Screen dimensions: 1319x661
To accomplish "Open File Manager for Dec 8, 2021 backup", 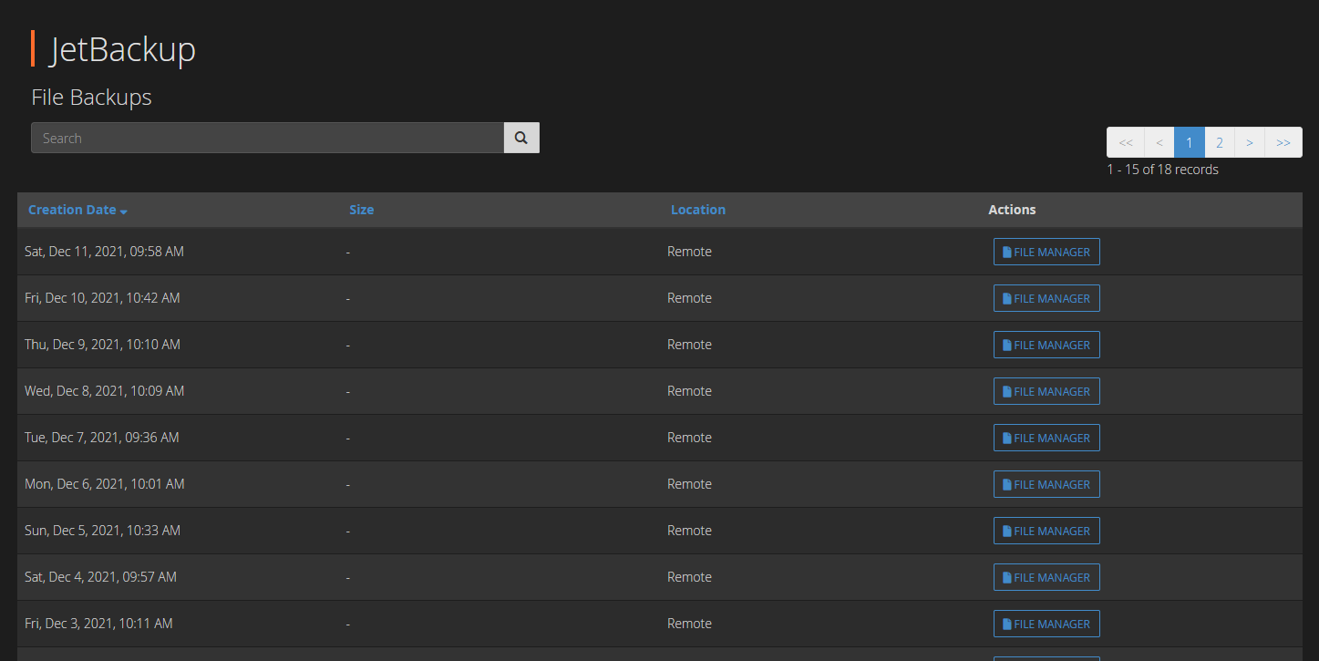I will [1046, 391].
